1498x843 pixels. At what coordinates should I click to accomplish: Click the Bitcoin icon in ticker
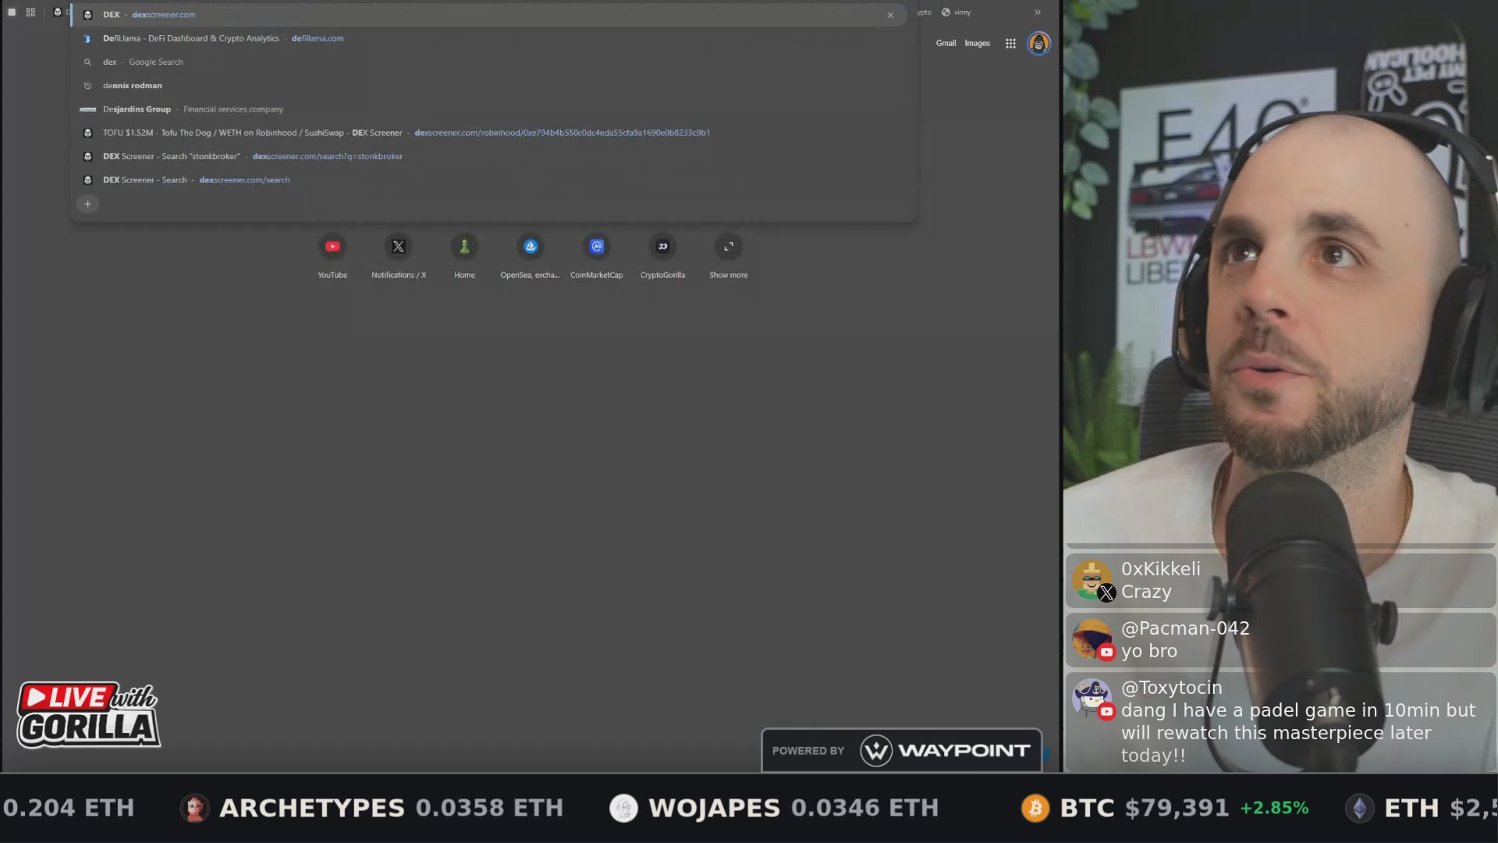(1035, 808)
